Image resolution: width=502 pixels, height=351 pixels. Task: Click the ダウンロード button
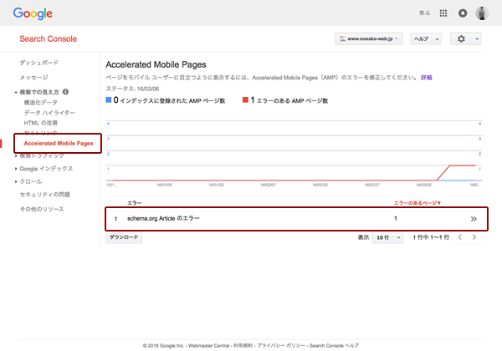(x=124, y=237)
